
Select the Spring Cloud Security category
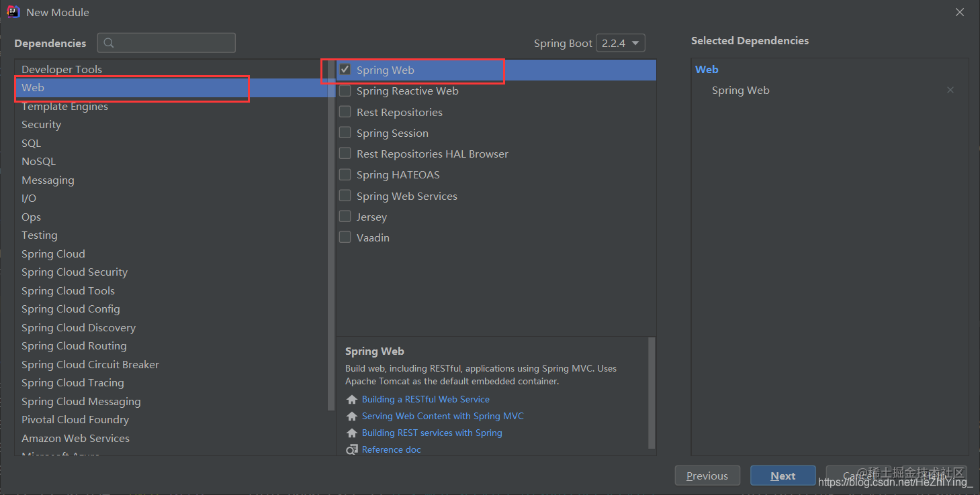pyautogui.click(x=74, y=272)
